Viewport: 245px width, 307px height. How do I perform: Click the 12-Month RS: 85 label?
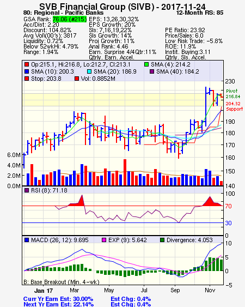[x=200, y=13]
